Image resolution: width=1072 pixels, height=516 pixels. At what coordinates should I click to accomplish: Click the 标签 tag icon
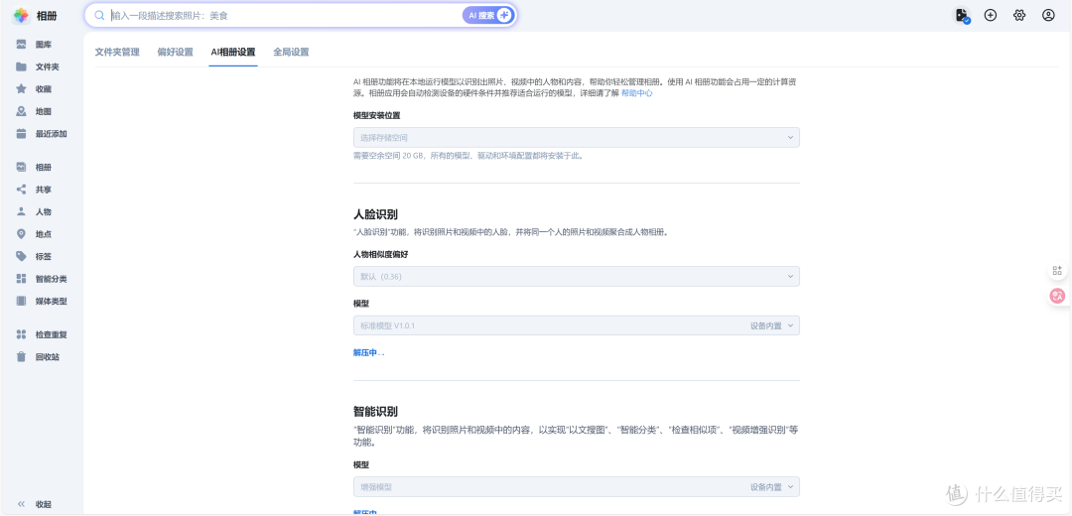(x=21, y=256)
